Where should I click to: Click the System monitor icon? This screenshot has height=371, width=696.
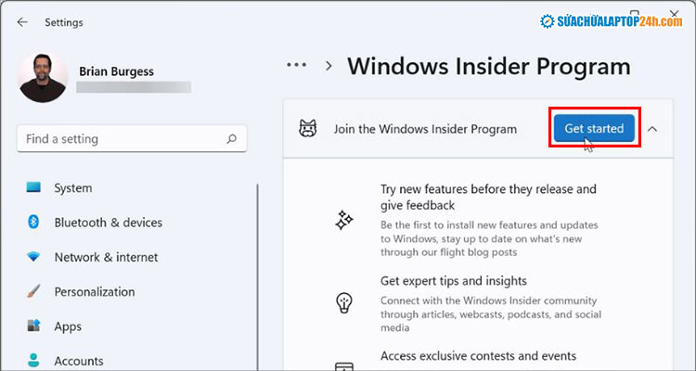[x=34, y=187]
